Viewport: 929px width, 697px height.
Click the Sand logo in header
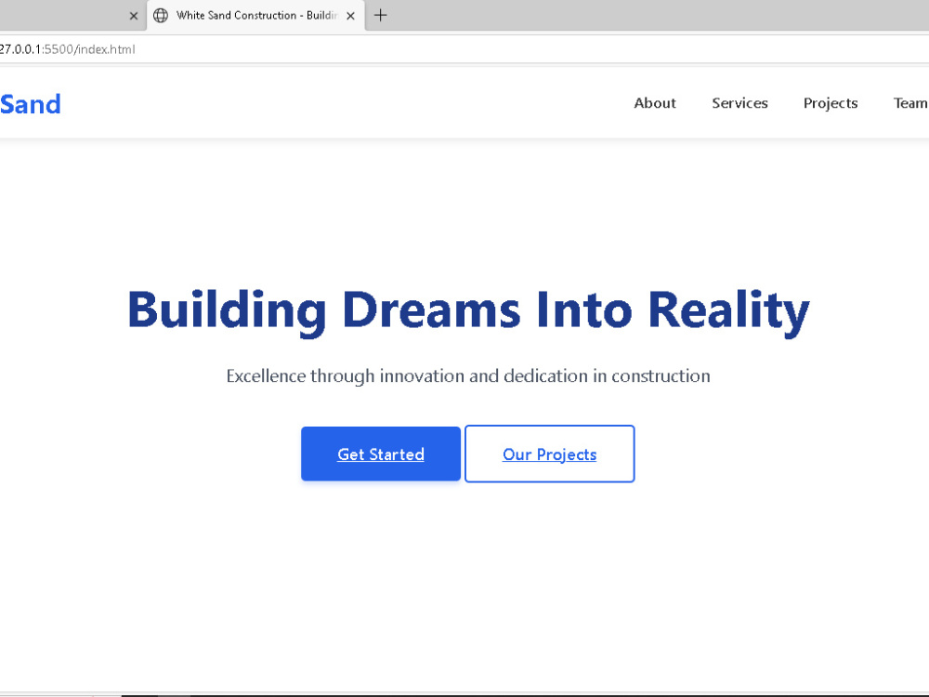tap(31, 104)
